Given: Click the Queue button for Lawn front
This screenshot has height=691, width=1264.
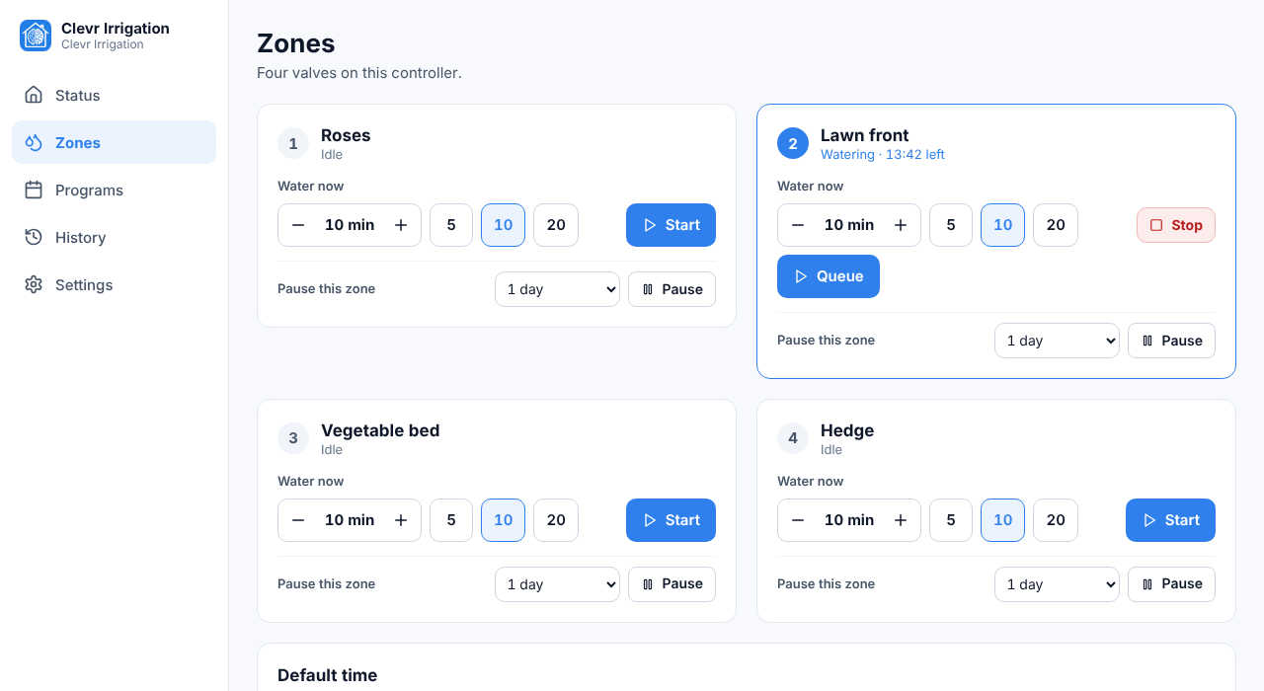Looking at the screenshot, I should pyautogui.click(x=829, y=276).
